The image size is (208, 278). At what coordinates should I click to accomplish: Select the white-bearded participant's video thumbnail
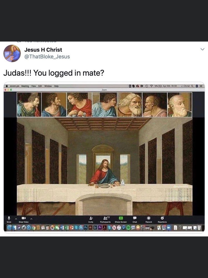(130, 105)
